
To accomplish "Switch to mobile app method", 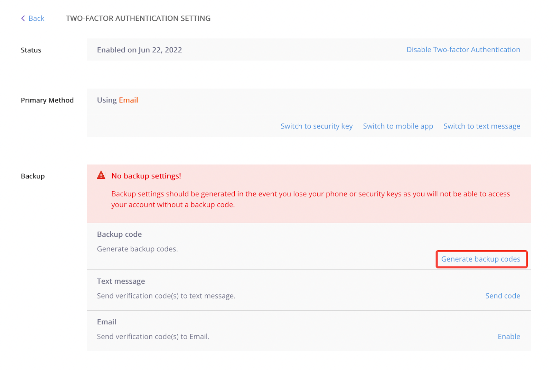I will (x=398, y=126).
